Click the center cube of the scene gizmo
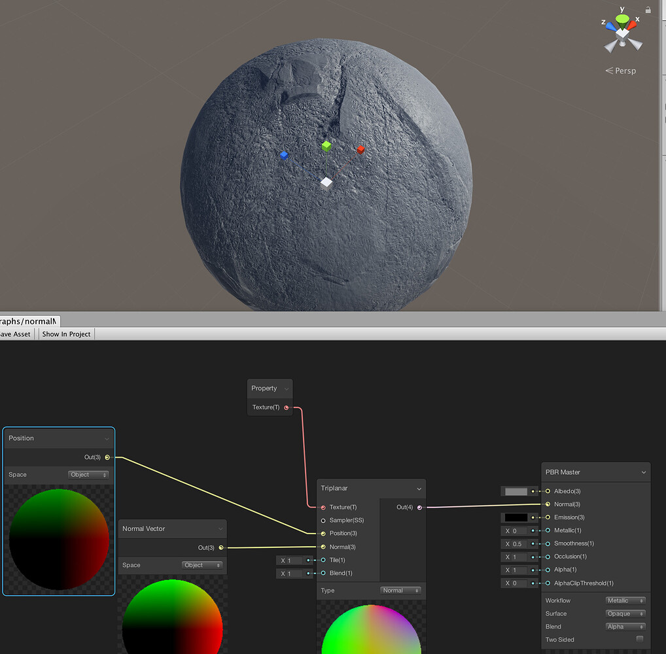The image size is (666, 654). pyautogui.click(x=622, y=34)
